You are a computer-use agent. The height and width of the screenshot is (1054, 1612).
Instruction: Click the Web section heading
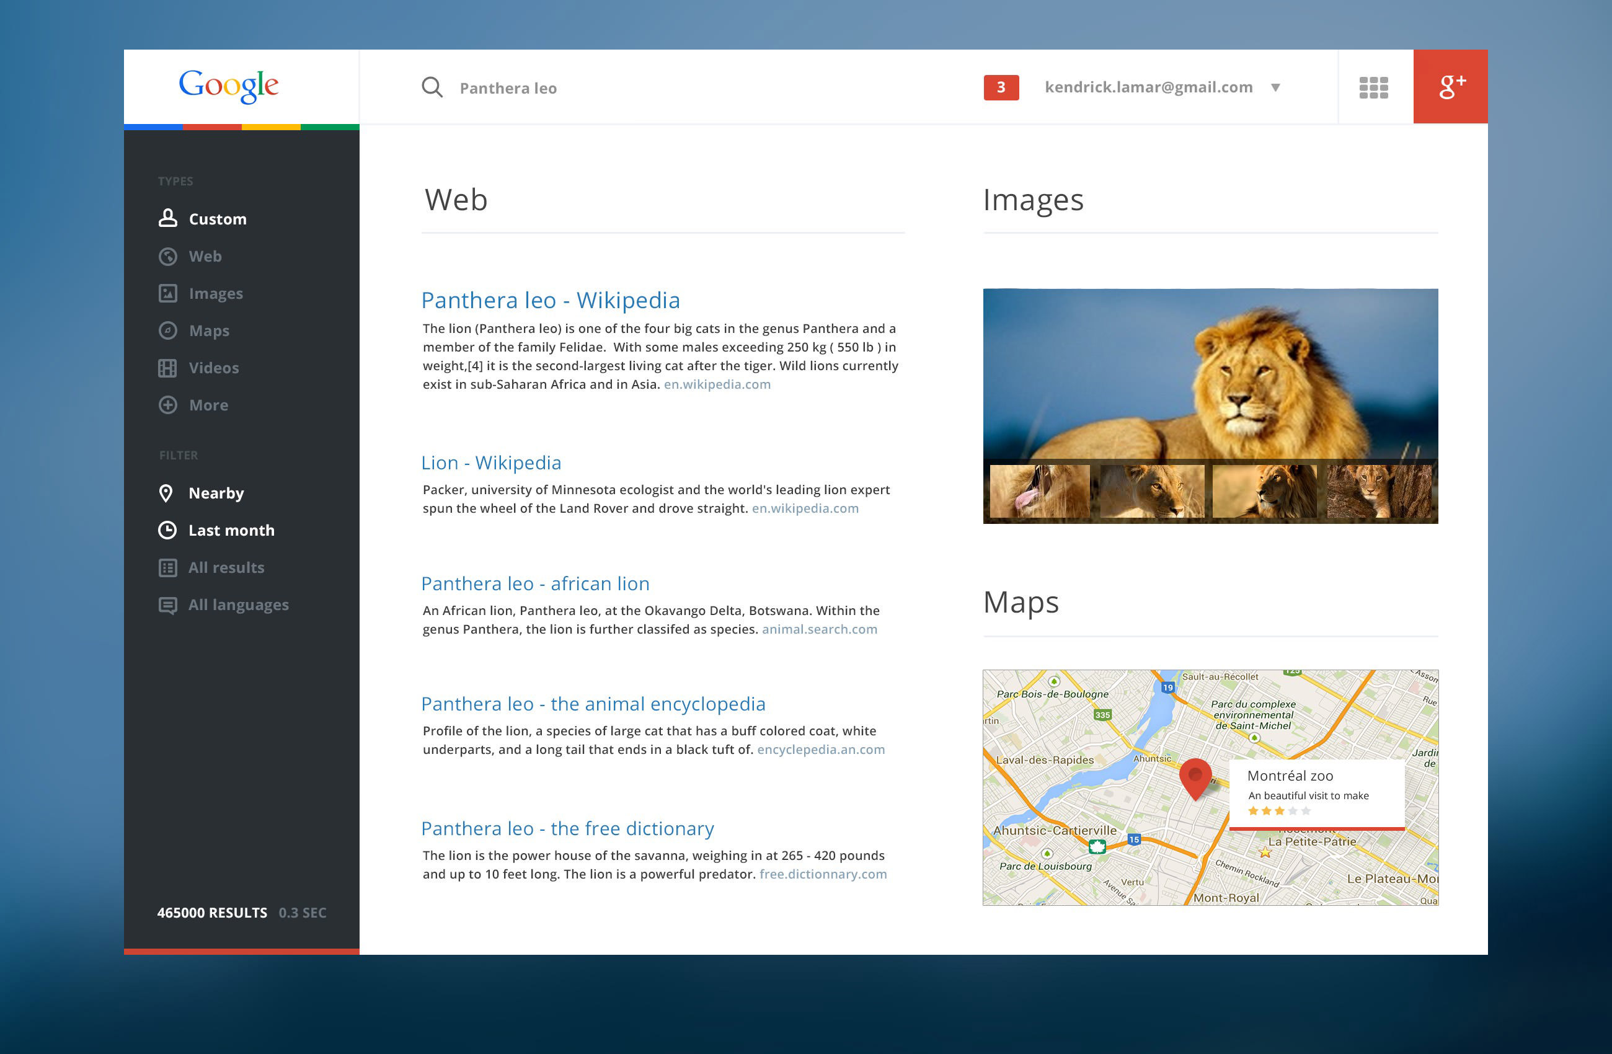click(456, 200)
